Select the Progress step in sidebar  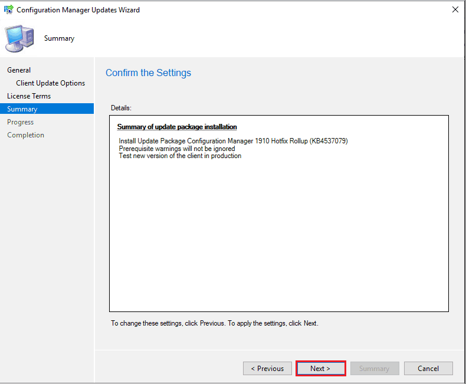pos(20,122)
